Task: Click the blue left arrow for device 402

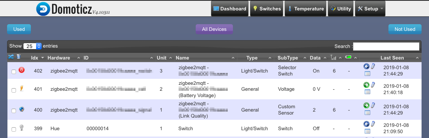Action: tap(366, 67)
